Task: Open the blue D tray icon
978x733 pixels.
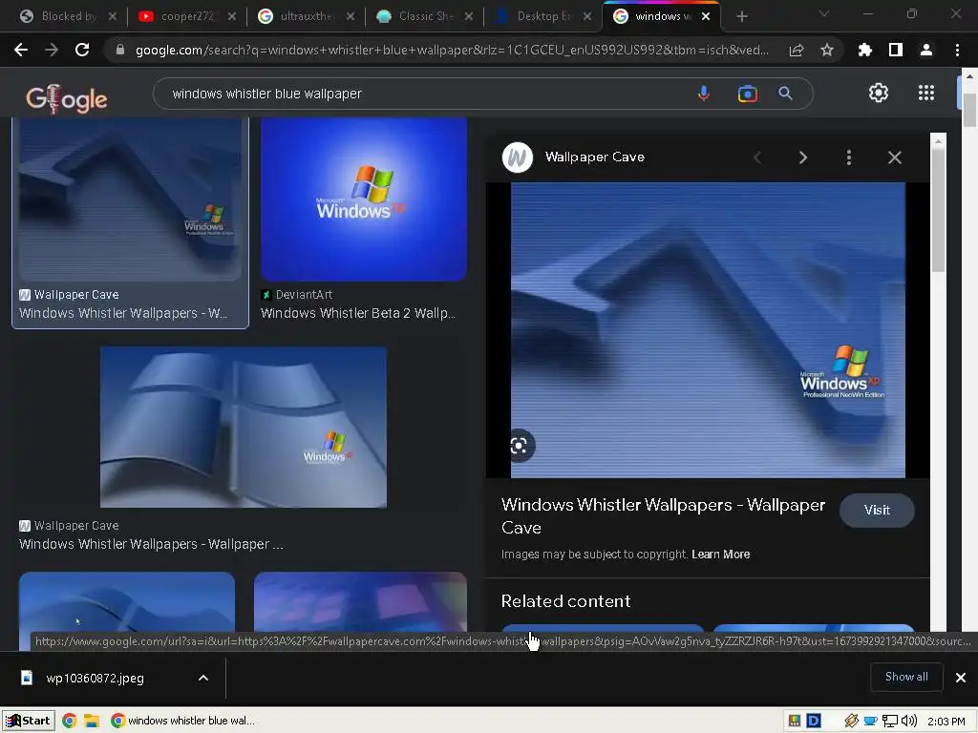Action: click(x=814, y=721)
